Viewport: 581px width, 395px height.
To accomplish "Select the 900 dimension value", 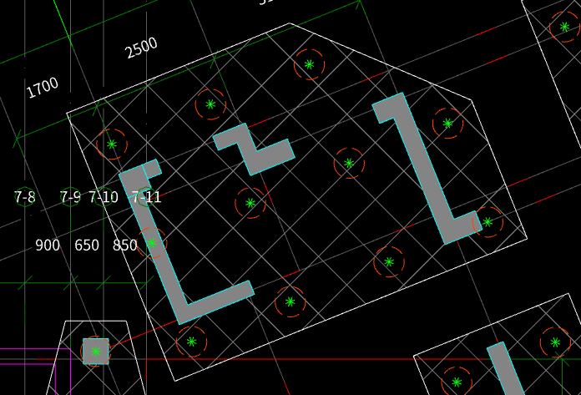I will pos(48,246).
